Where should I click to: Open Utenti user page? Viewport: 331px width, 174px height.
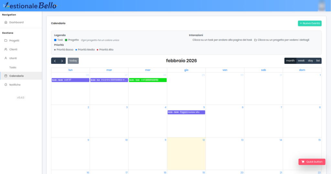coord(13,58)
